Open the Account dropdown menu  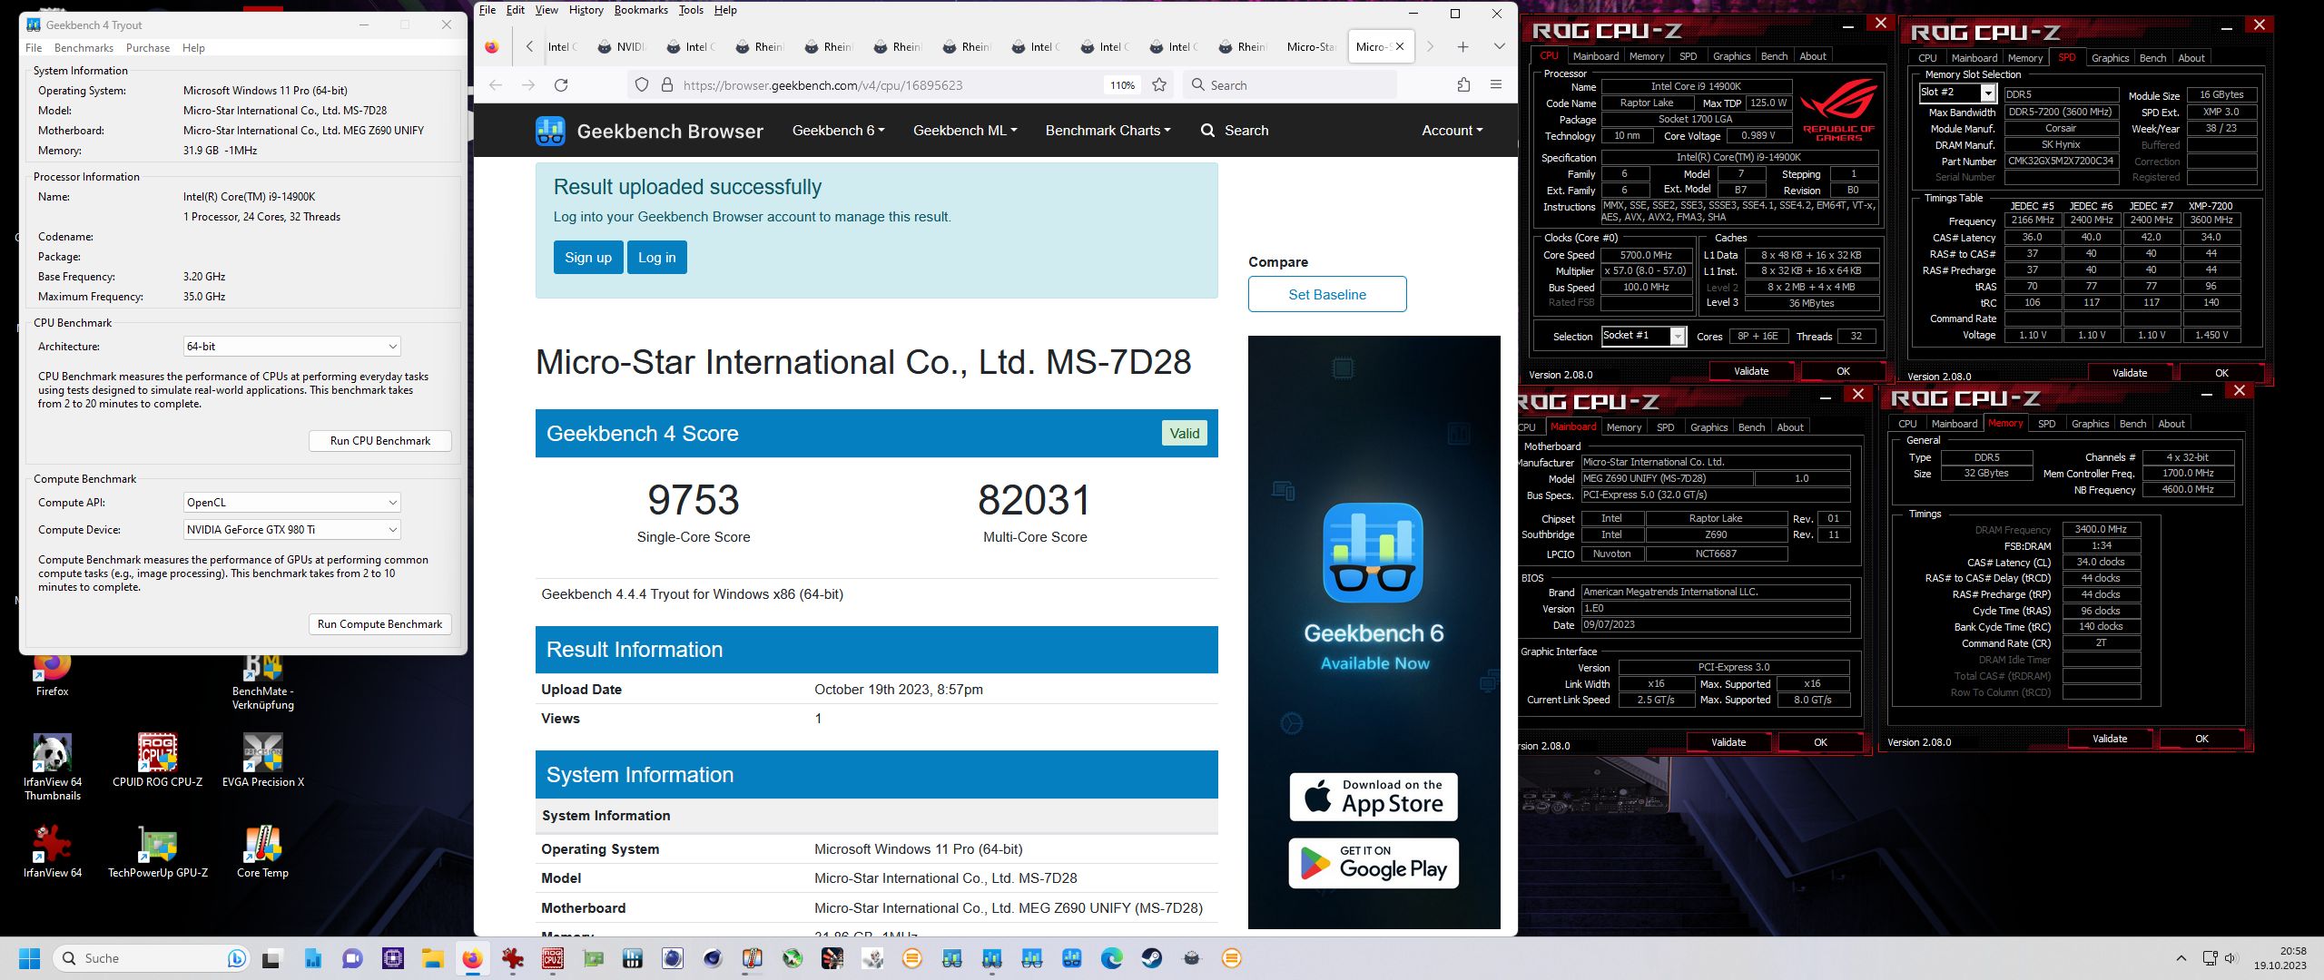click(1452, 131)
